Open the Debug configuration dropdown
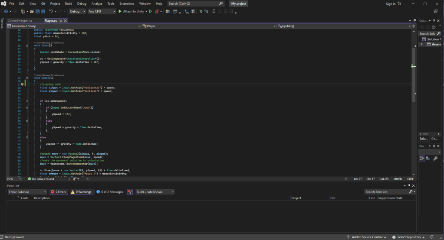The height and width of the screenshot is (240, 444). (x=78, y=11)
